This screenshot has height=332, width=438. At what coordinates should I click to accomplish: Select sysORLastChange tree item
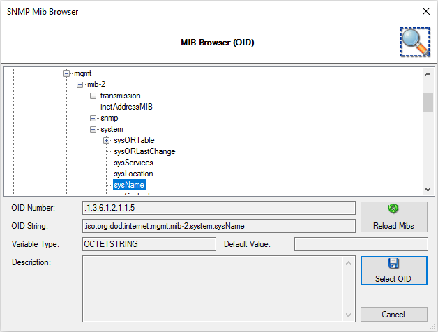pyautogui.click(x=144, y=151)
